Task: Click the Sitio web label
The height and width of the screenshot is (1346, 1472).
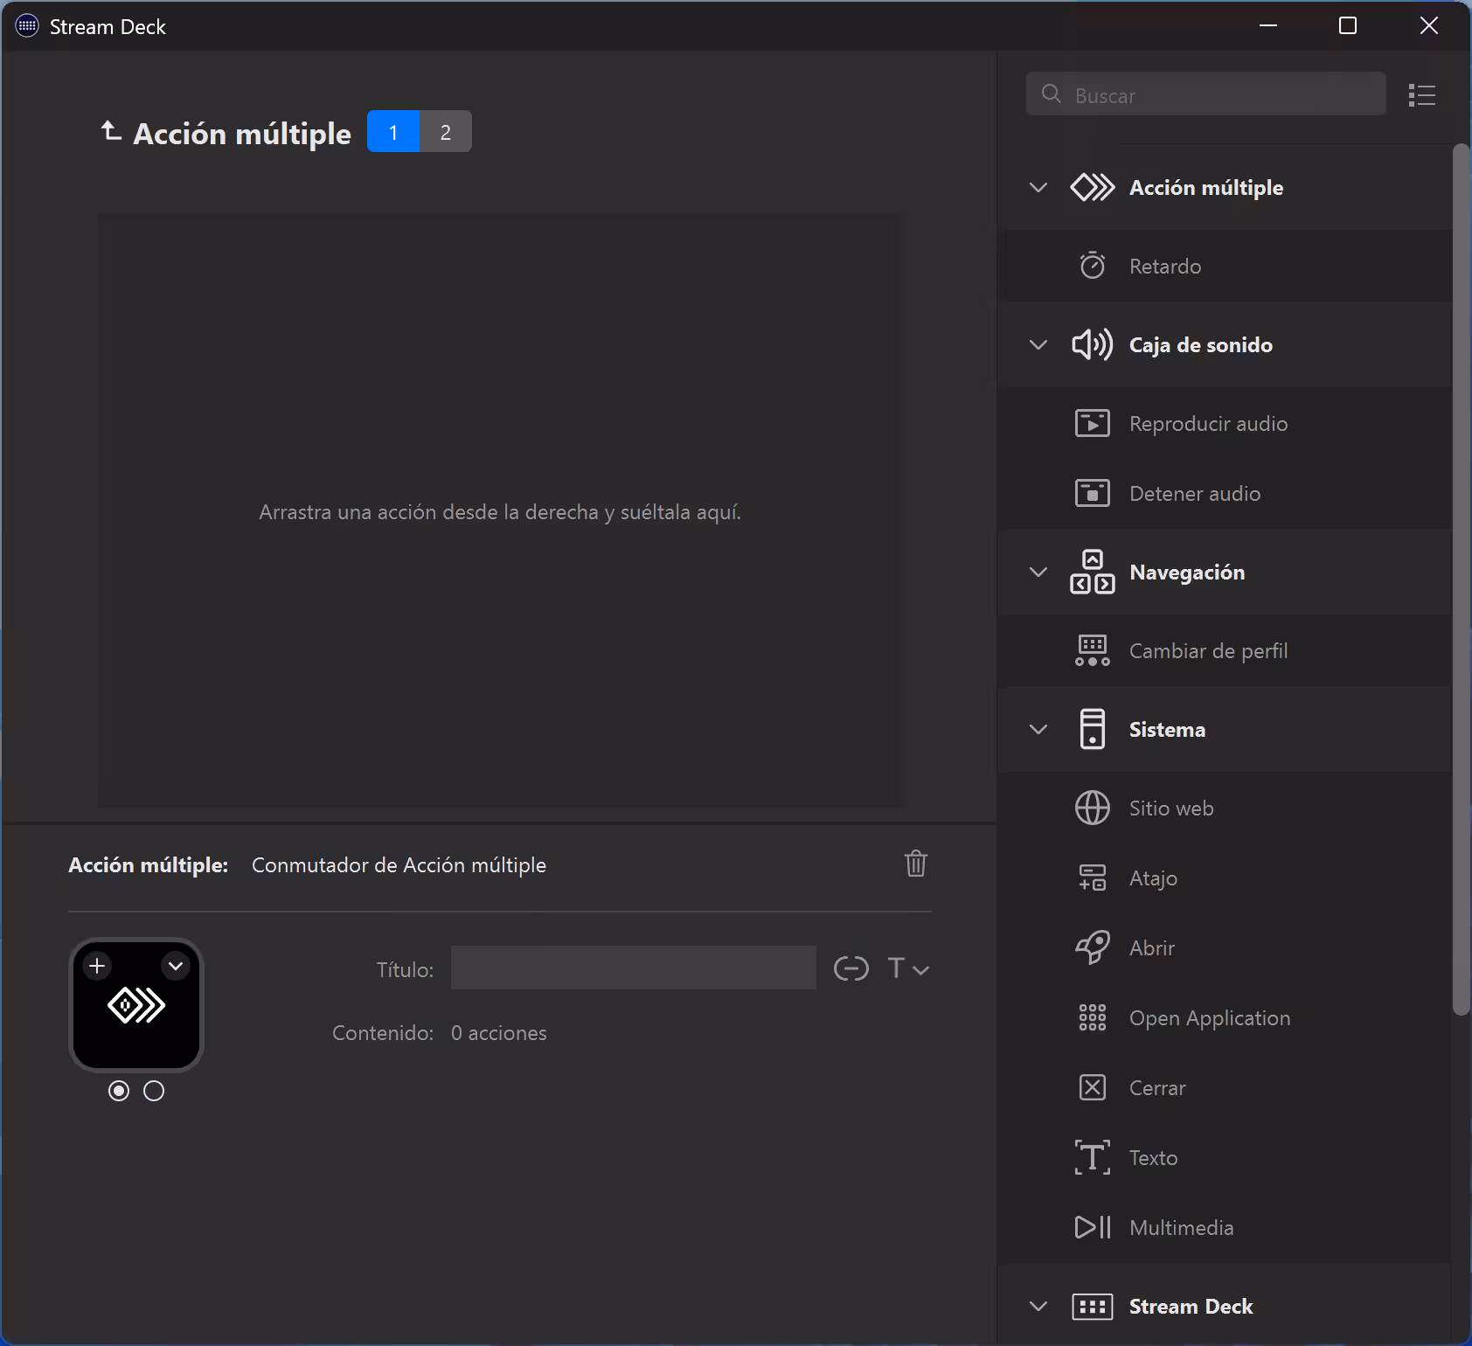Action: click(1171, 808)
